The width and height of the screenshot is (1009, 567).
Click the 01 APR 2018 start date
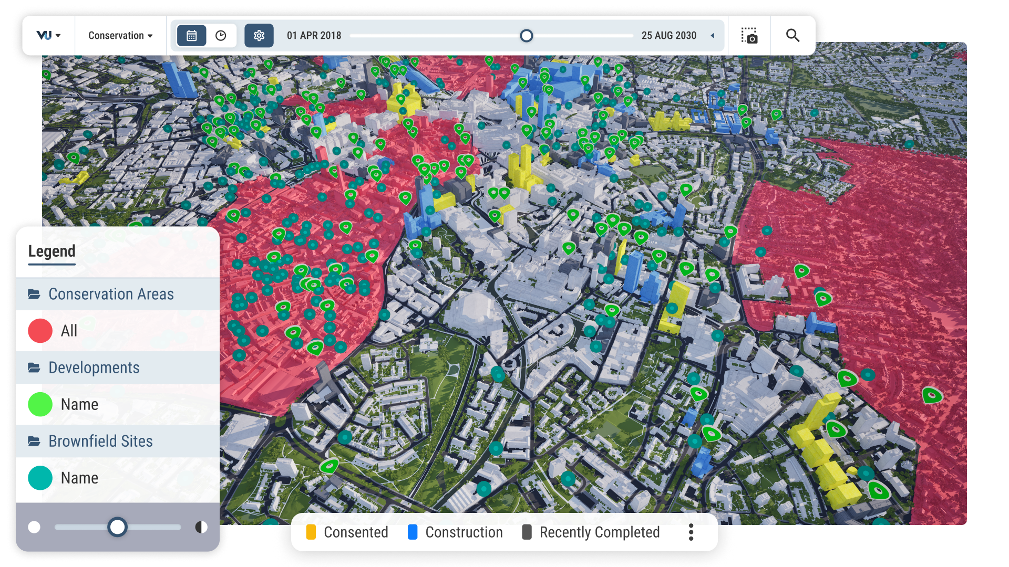314,36
